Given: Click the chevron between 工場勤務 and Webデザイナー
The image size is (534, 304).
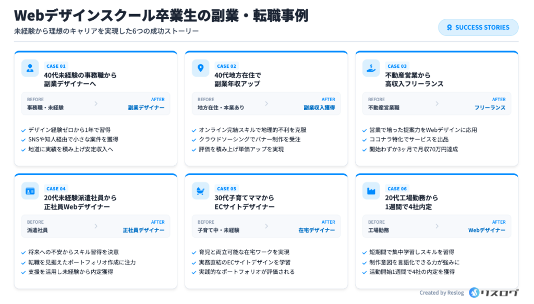Looking at the screenshot, I should pyautogui.click(x=437, y=226).
